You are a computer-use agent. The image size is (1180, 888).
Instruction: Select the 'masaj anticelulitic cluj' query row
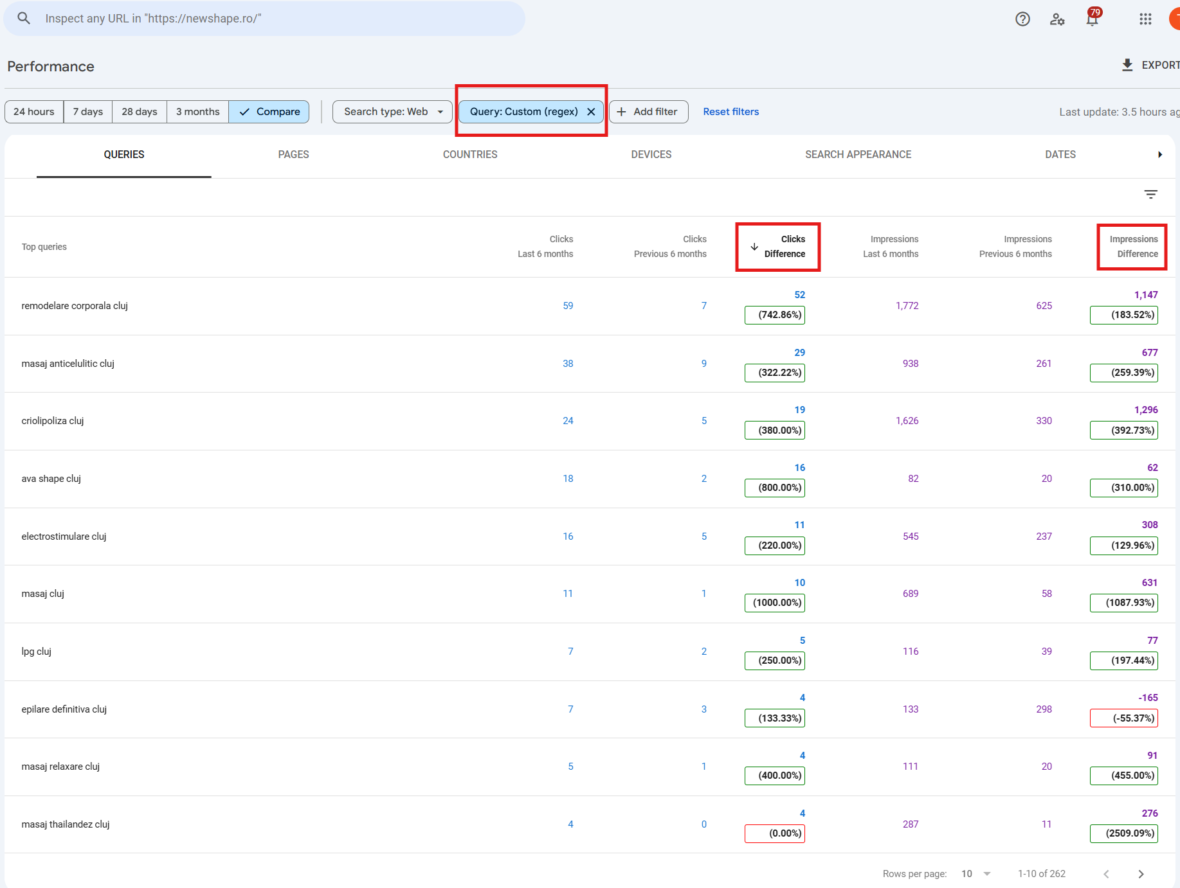click(590, 364)
